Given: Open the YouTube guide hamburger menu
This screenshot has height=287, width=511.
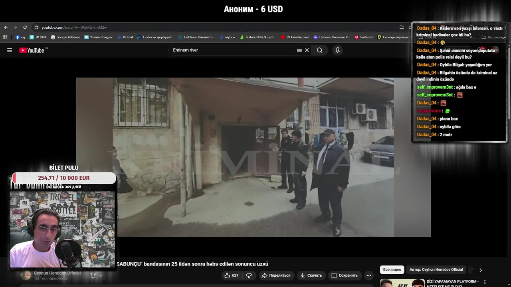Looking at the screenshot, I should pos(10,50).
